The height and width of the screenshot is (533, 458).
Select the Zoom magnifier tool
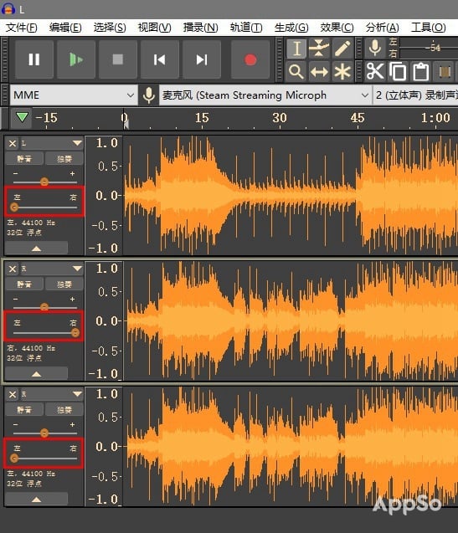tap(296, 72)
